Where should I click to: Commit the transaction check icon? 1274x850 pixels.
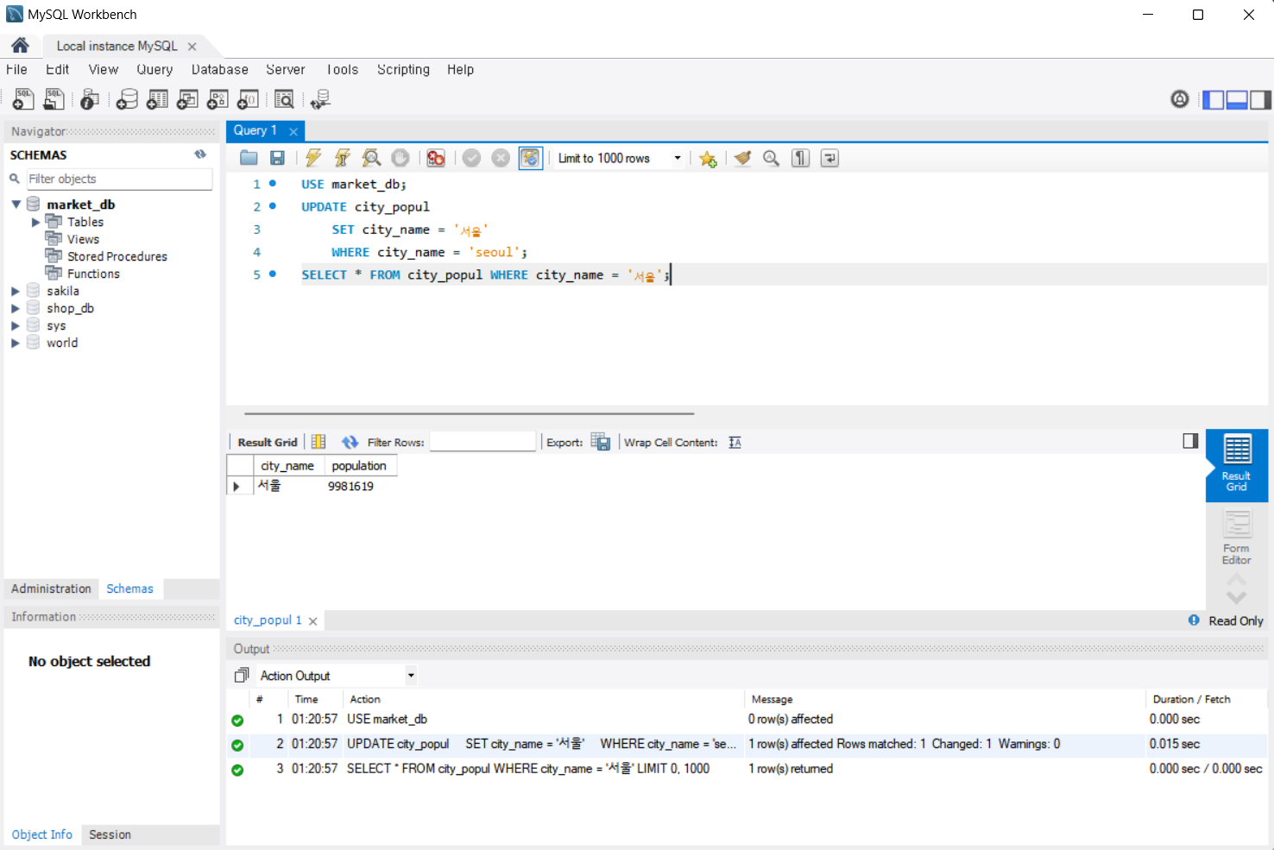coord(471,158)
